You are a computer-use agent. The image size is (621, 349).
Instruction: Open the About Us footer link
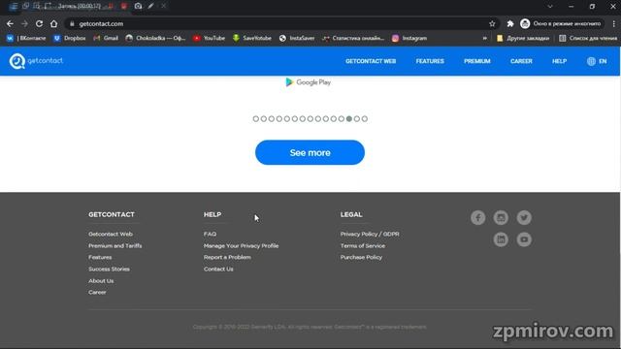pyautogui.click(x=101, y=280)
